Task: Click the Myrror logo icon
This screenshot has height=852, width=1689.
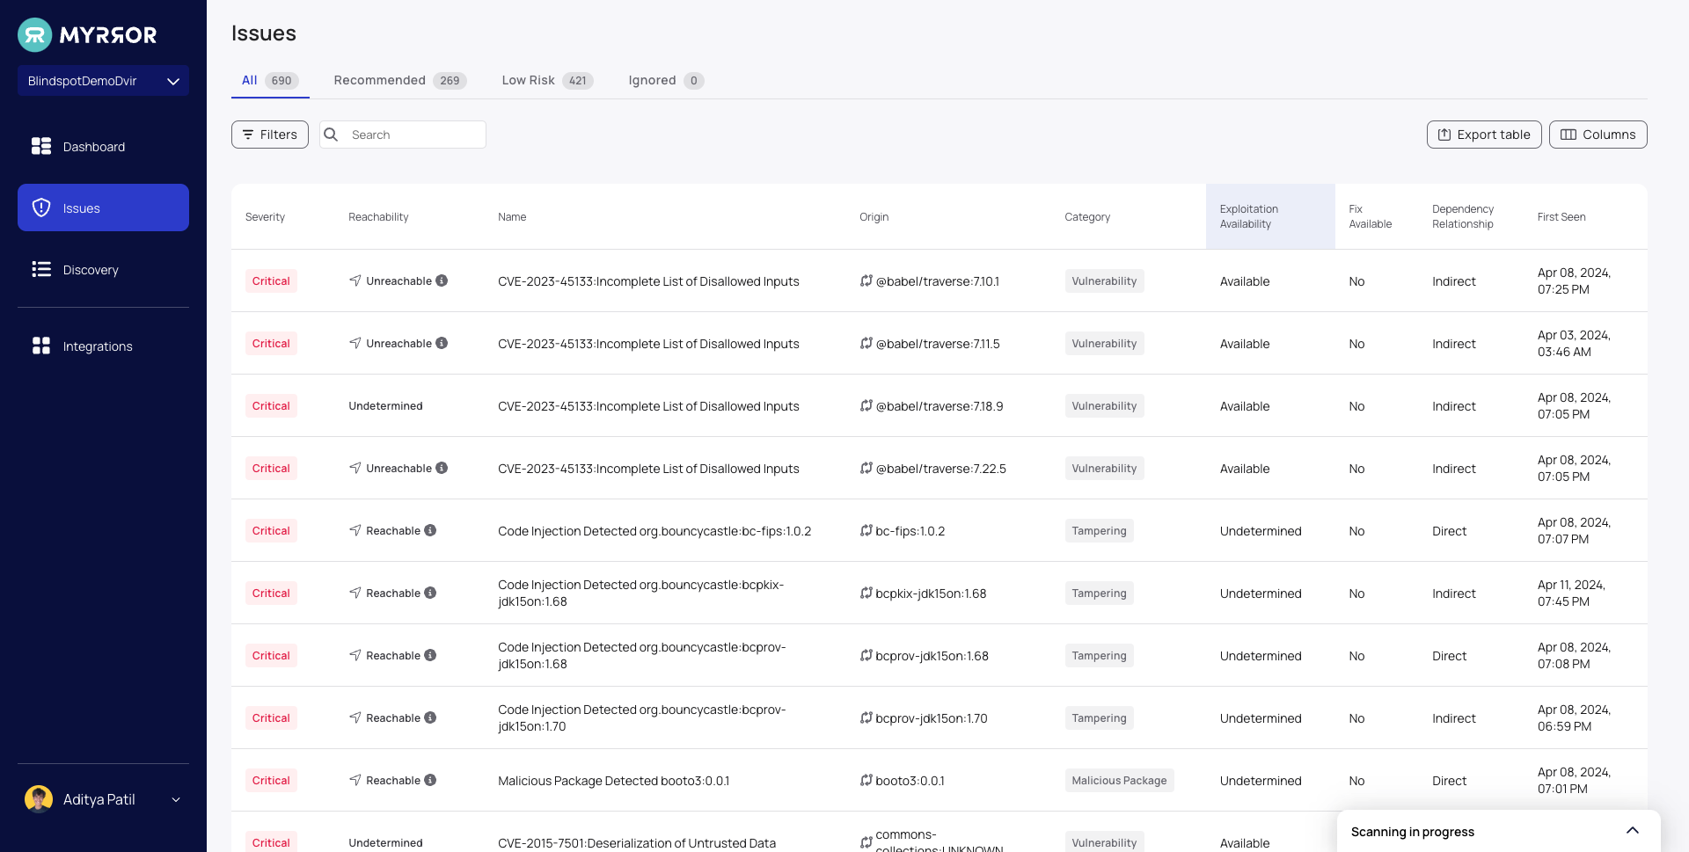Action: 35,35
